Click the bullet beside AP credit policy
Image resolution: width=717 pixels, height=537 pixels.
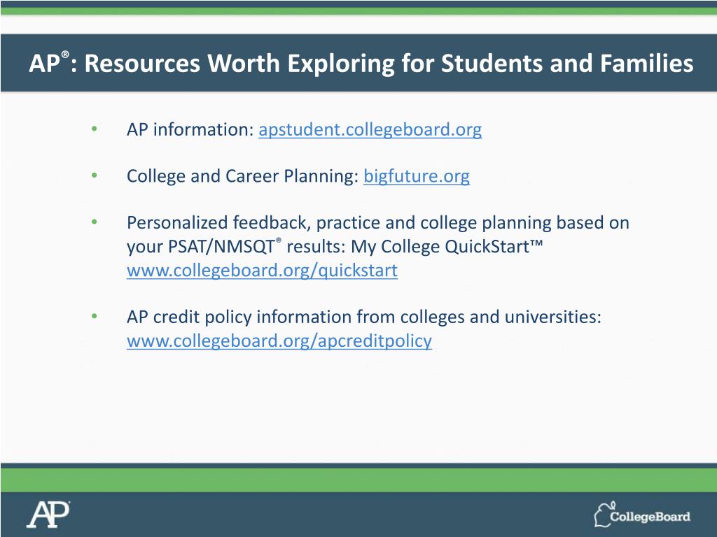click(x=95, y=316)
